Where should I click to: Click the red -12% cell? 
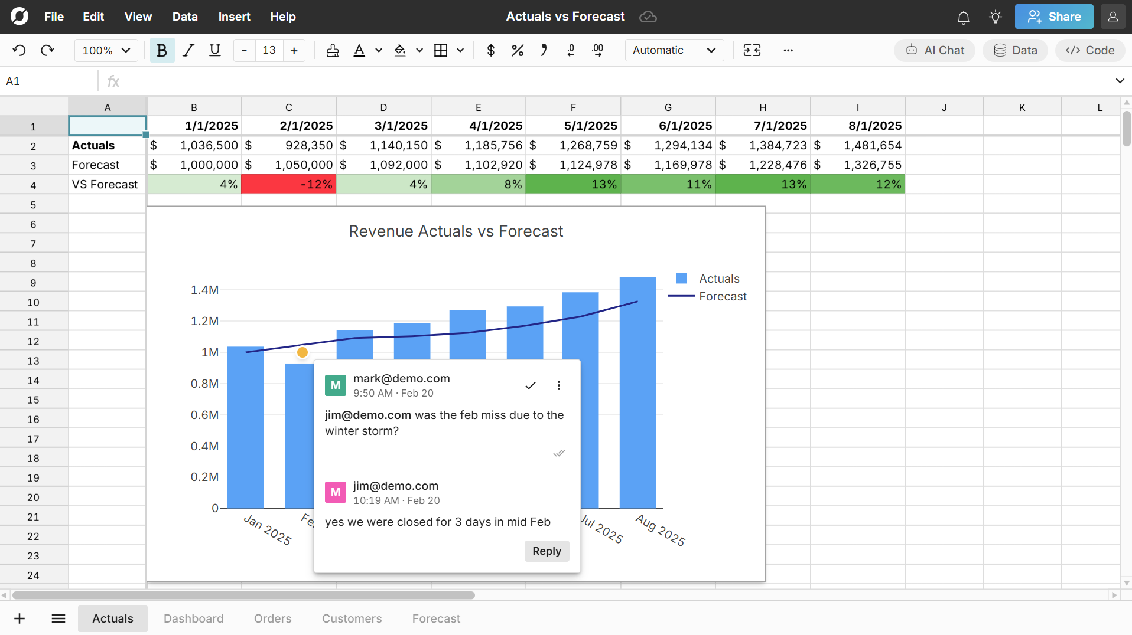click(x=289, y=184)
